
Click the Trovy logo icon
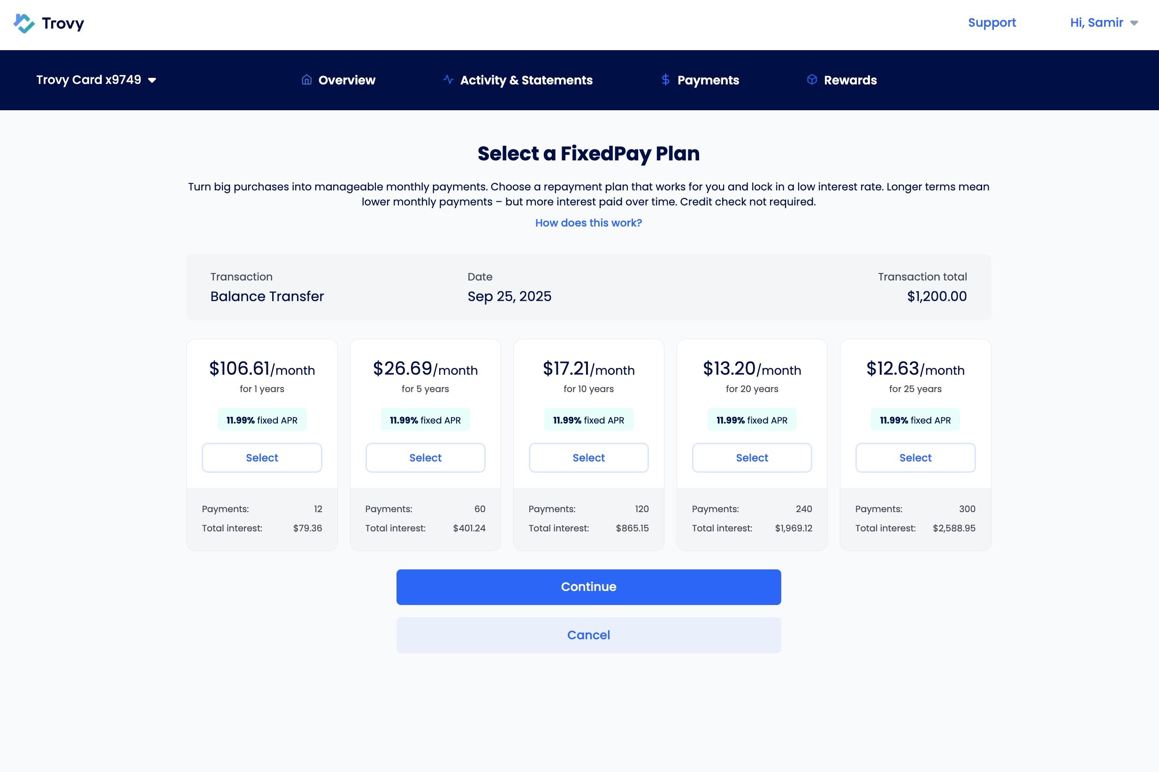click(23, 23)
